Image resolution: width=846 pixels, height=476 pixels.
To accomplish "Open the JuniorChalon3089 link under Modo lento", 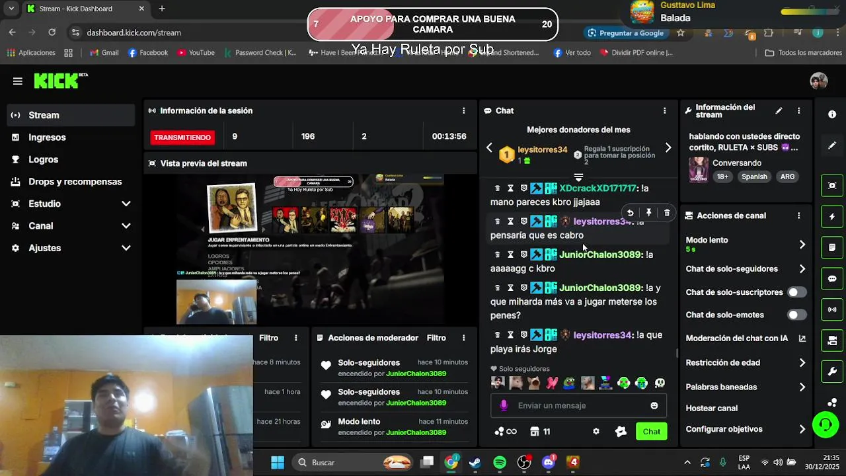I will click(416, 432).
